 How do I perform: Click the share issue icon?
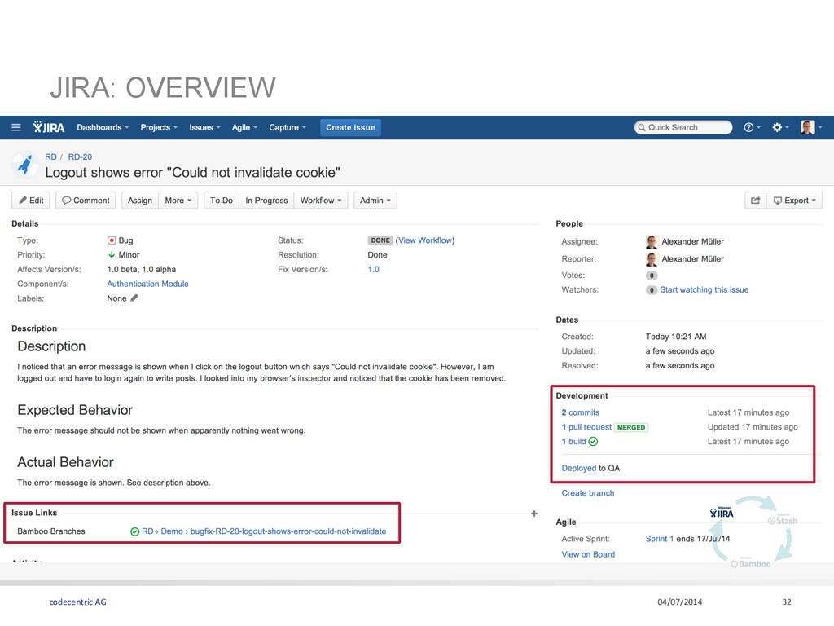pos(755,201)
